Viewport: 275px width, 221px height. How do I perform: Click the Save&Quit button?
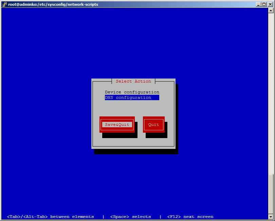click(117, 125)
